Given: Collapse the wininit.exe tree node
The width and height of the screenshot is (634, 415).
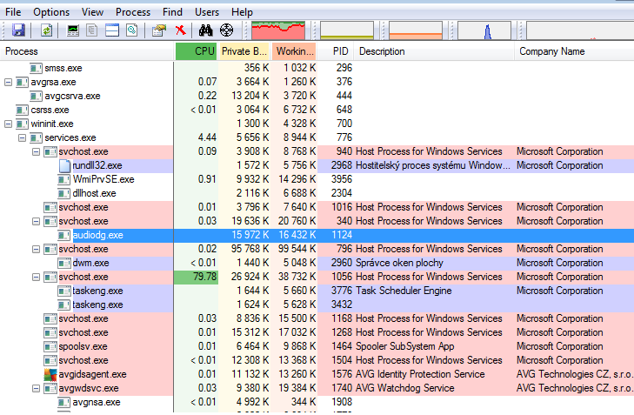Looking at the screenshot, I should (x=9, y=124).
